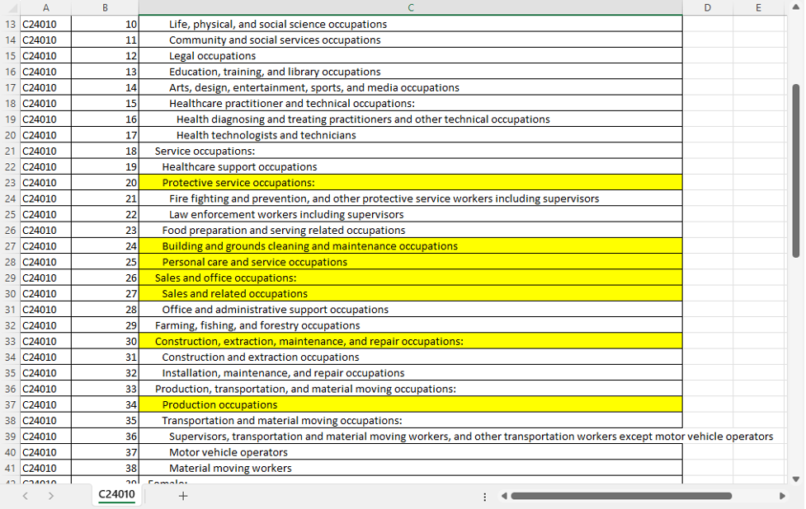Screen dimensions: 806x509
Task: Select row 38 header
Action: tap(8, 420)
